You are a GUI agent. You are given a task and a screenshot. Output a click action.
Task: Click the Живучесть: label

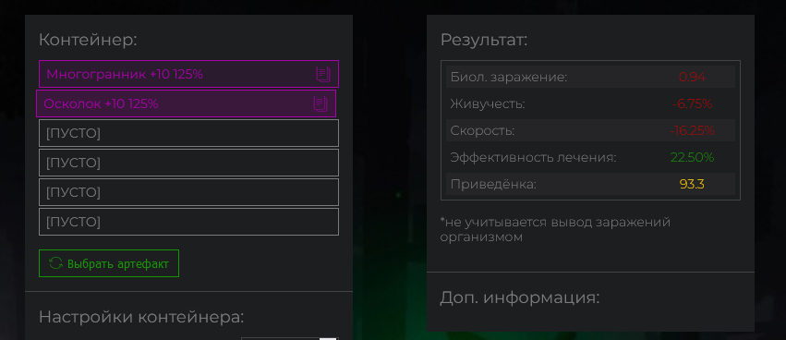(x=488, y=104)
